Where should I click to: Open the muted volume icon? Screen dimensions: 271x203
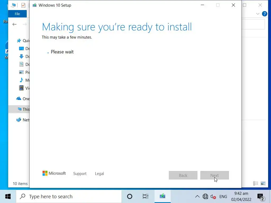(x=213, y=196)
